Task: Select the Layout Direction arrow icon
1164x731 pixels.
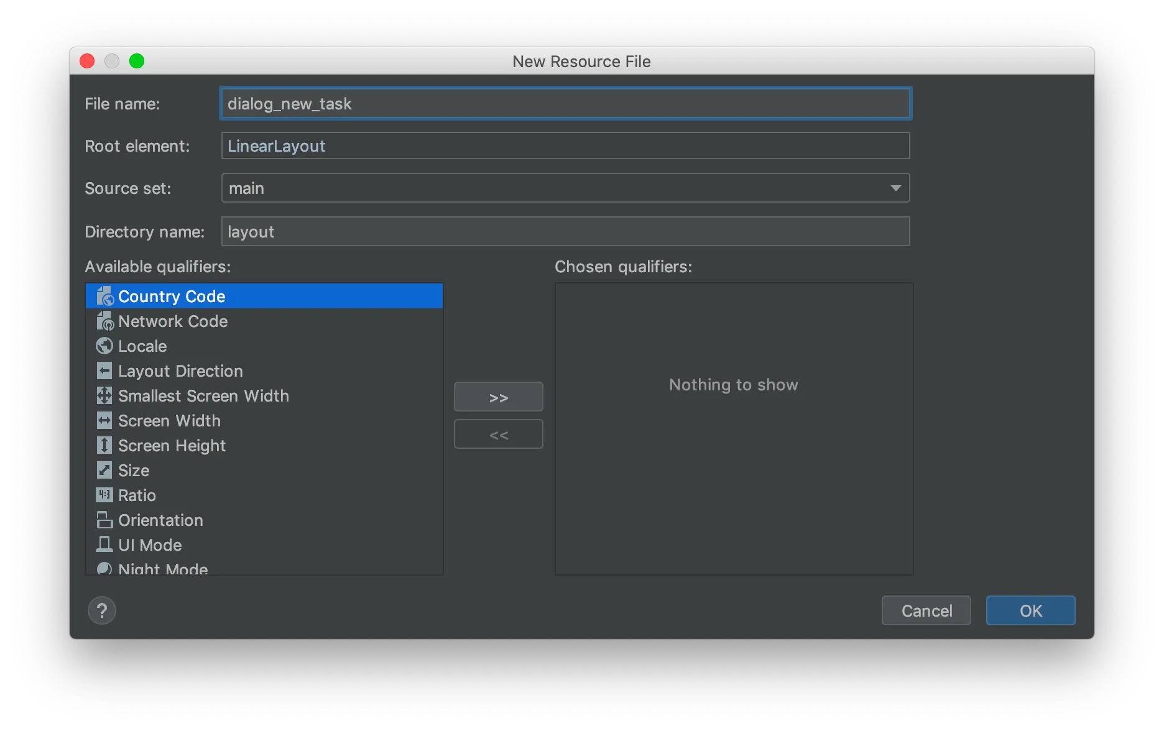Action: 104,371
